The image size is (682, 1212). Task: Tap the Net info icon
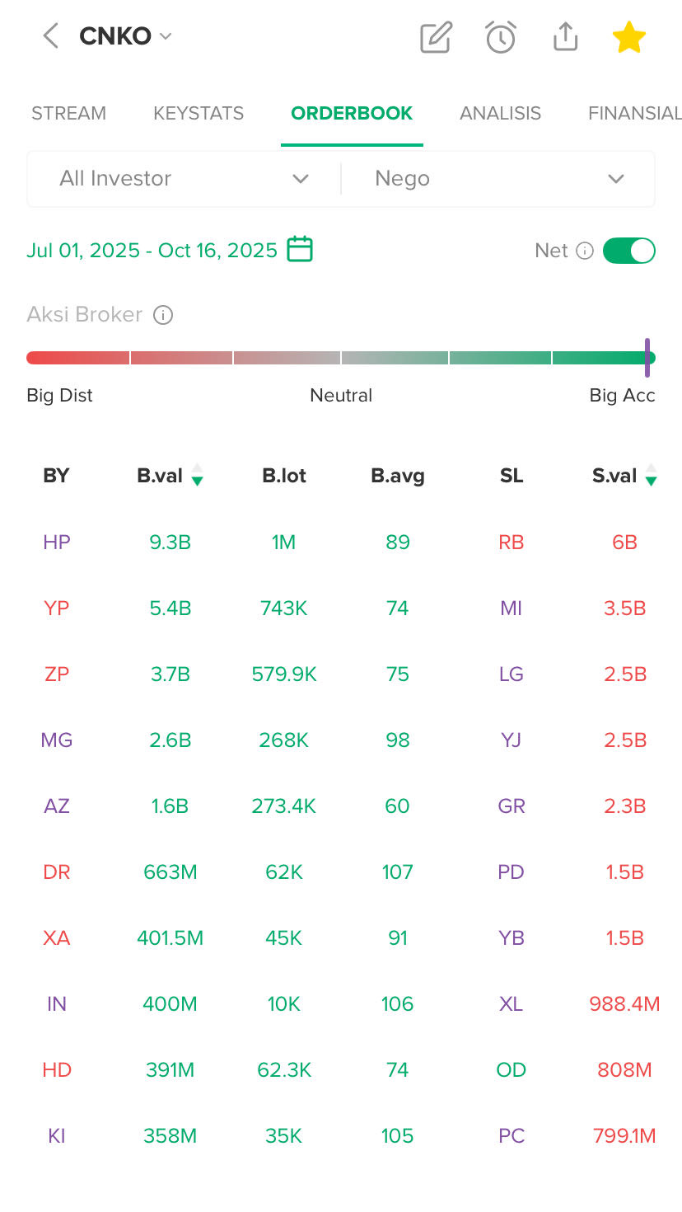click(x=585, y=251)
